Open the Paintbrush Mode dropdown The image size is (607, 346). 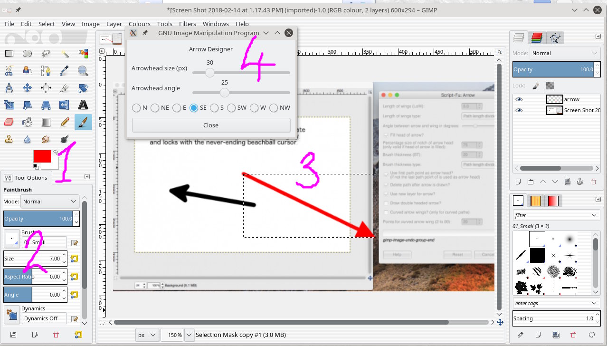49,202
